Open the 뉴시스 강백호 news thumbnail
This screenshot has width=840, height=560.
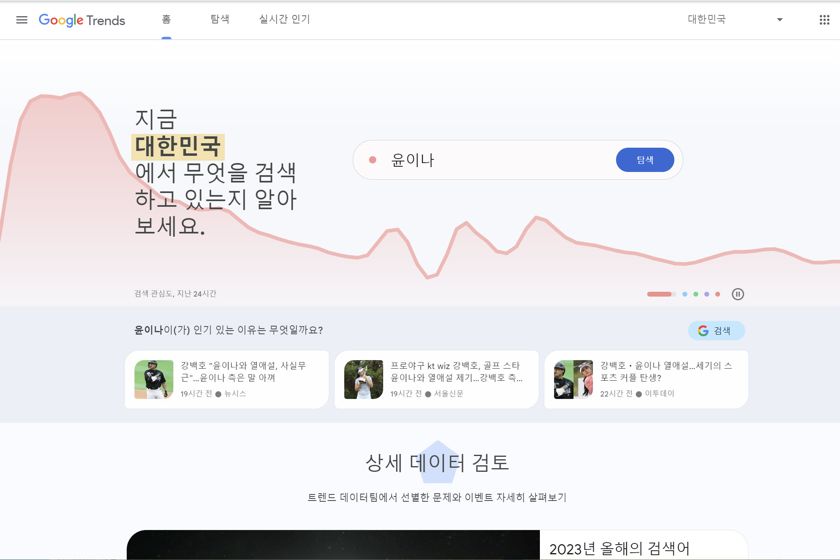[x=154, y=380]
